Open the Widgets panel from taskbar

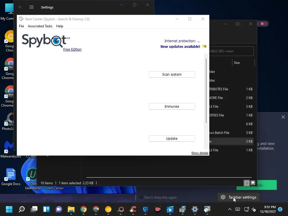[x=46, y=209]
